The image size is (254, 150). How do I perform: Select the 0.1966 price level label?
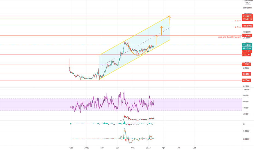246,80
